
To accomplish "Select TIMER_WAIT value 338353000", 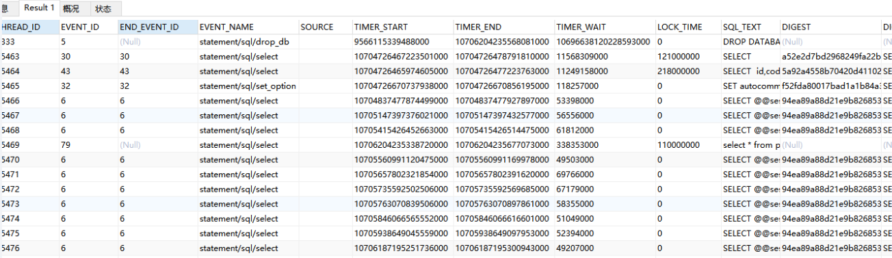I will (604, 145).
